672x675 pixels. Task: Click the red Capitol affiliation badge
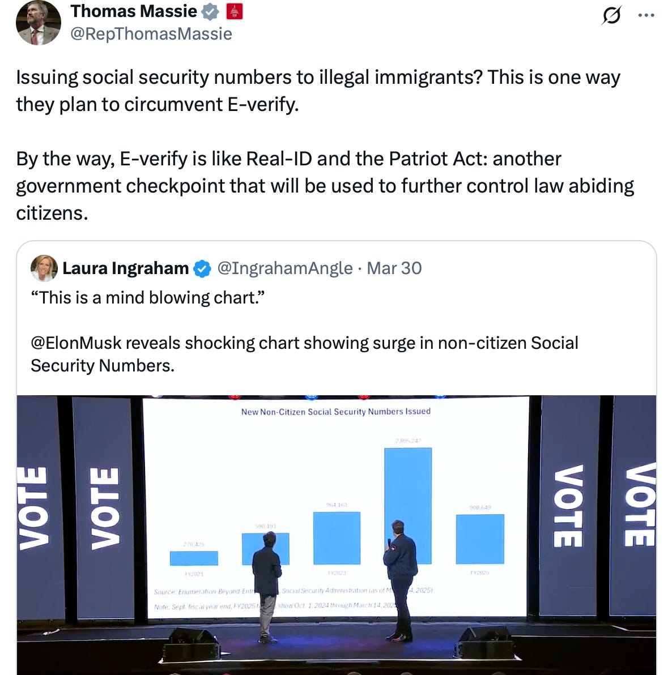(x=235, y=12)
